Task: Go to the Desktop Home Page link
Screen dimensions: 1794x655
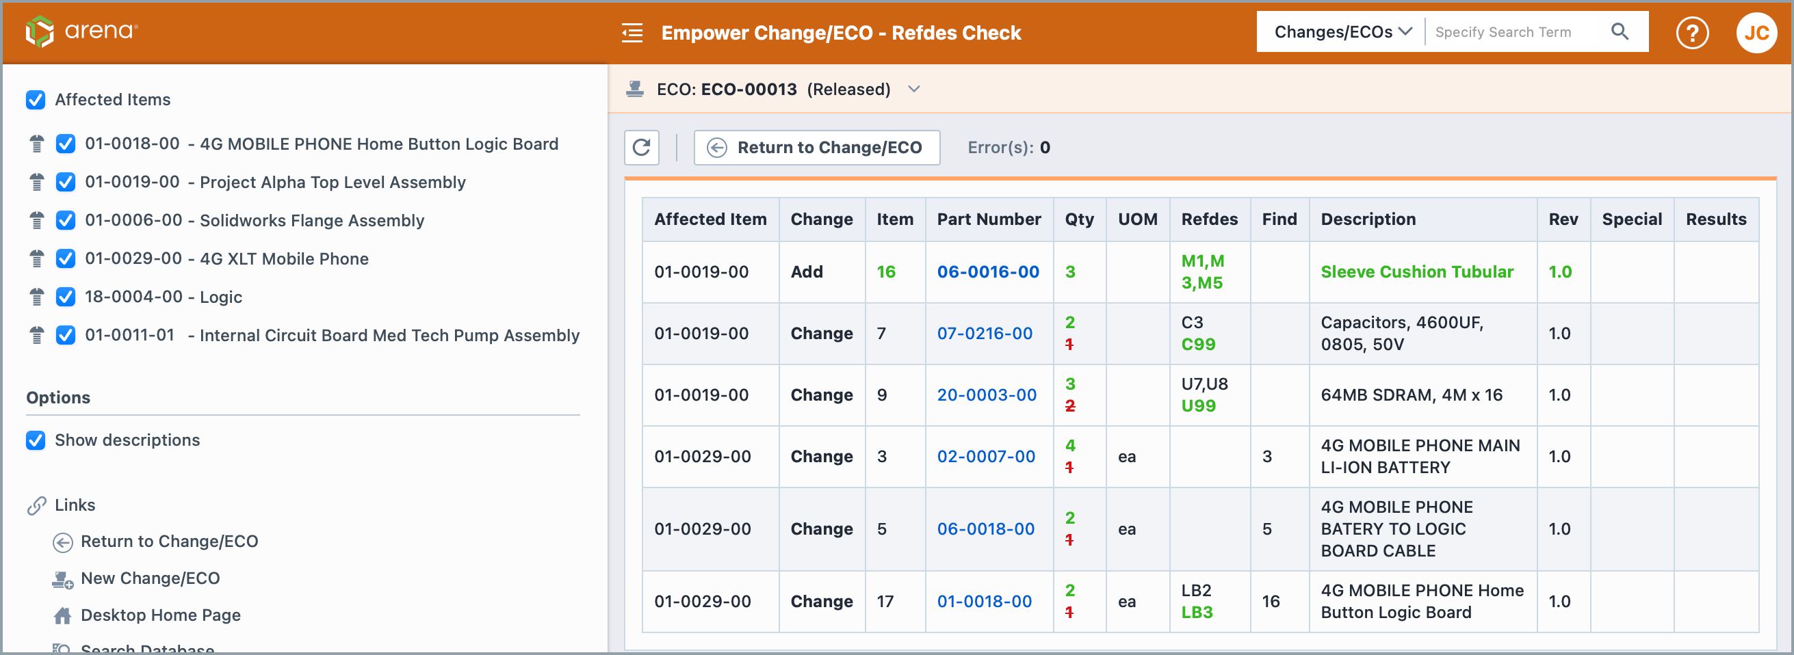Action: click(x=161, y=615)
